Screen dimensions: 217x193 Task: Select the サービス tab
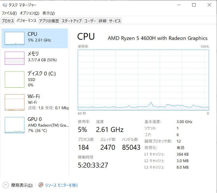(114, 21)
